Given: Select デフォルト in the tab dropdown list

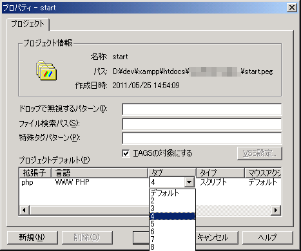Looking at the screenshot, I should coord(172,193).
